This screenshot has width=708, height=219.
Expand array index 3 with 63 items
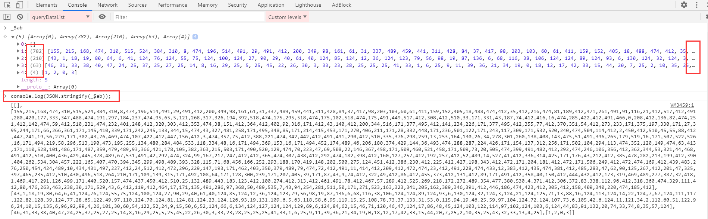(18, 65)
